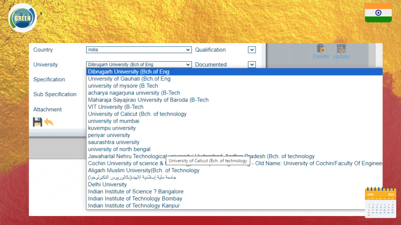Click the Documented label
This screenshot has height=225, width=401.
coord(211,65)
